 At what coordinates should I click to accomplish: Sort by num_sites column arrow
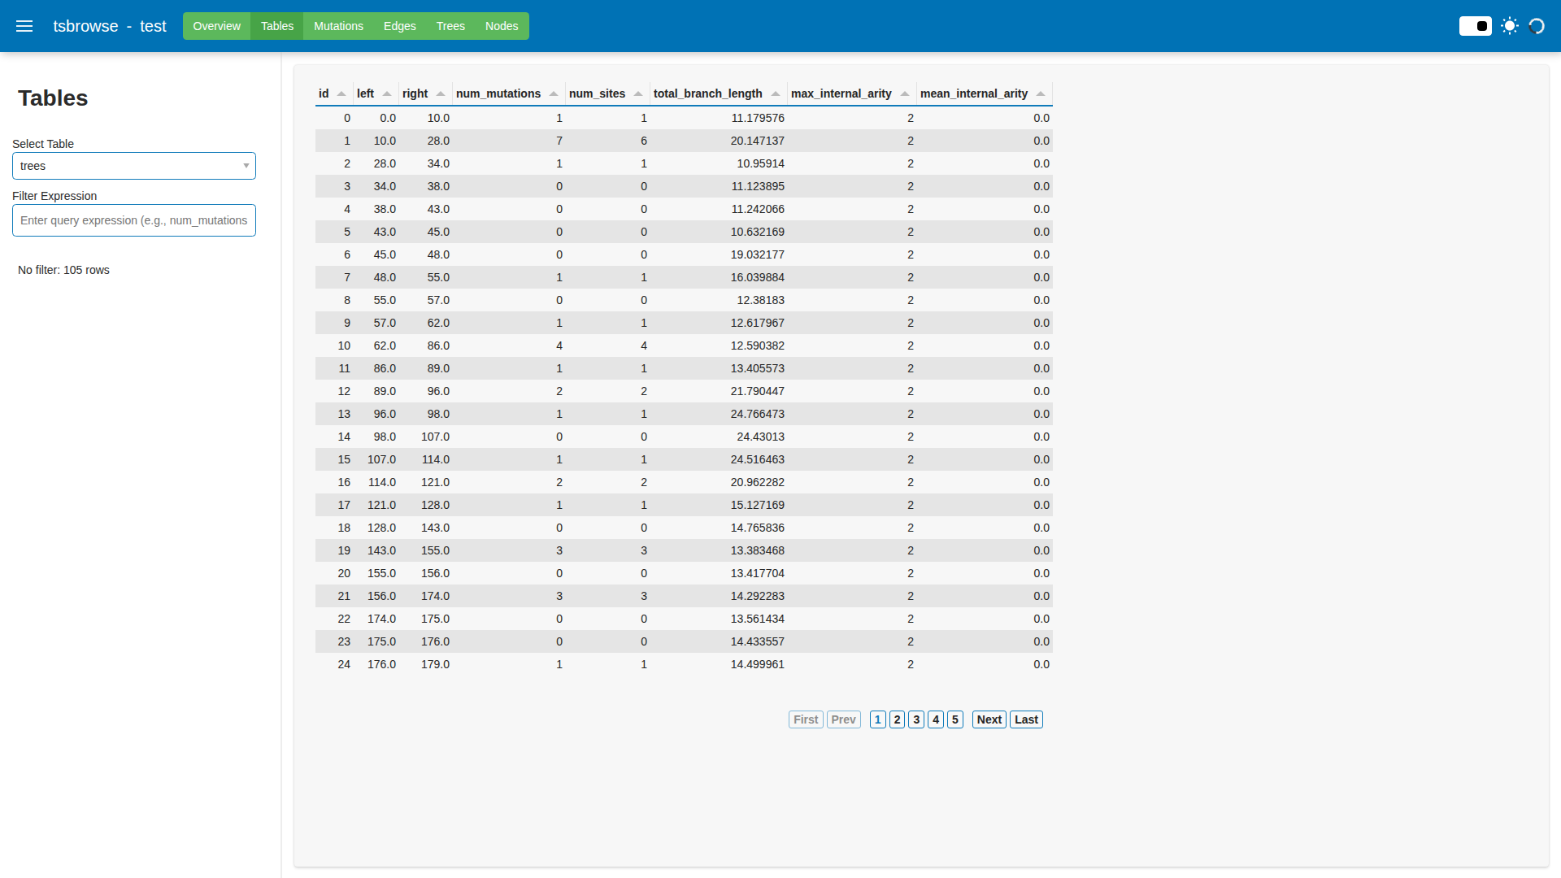tap(638, 94)
